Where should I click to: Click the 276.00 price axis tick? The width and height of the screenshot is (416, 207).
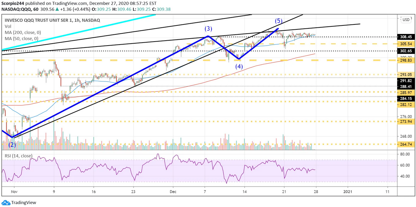[406, 117]
